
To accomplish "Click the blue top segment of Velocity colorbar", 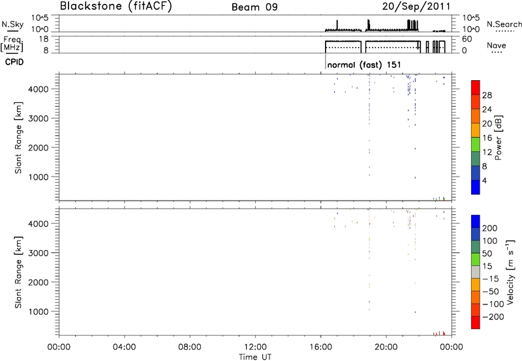I will click(x=476, y=222).
